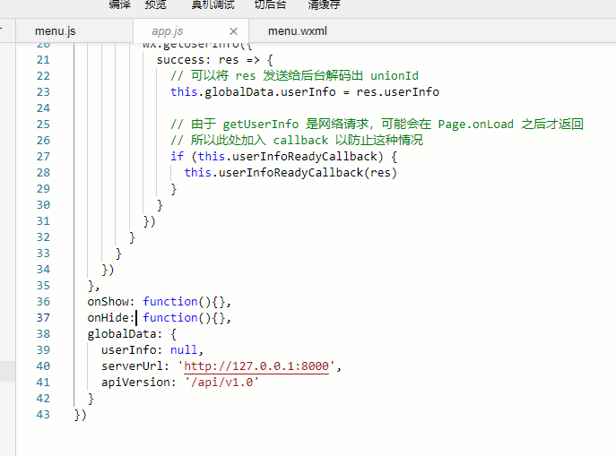Viewport: 616px width, 456px height.
Task: Click 'onShow' property name
Action: click(x=108, y=302)
